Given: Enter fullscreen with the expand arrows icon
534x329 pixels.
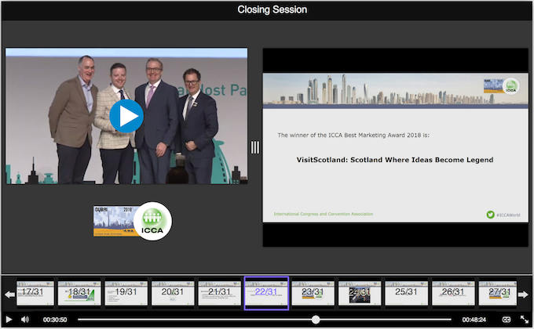Looking at the screenshot, I should click(524, 320).
